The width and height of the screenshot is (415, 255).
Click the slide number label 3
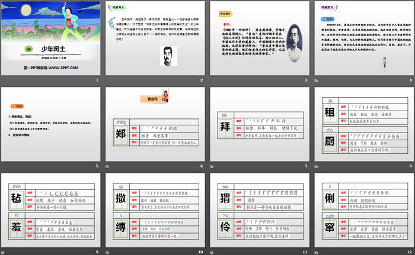point(307,80)
